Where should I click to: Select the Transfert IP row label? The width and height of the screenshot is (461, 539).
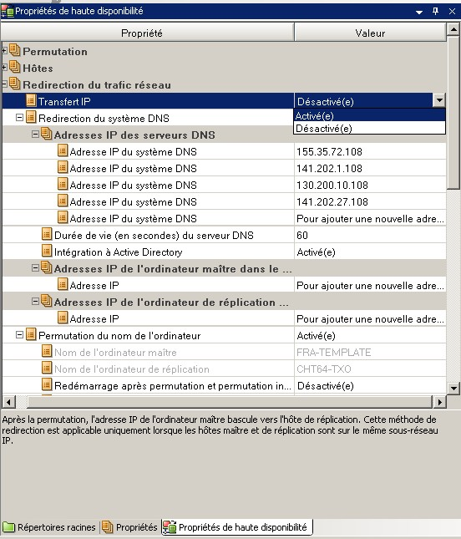point(64,101)
